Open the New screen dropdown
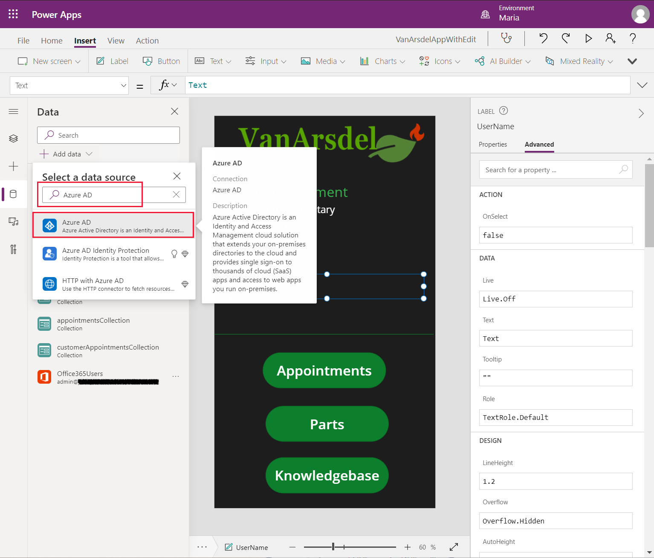The height and width of the screenshot is (558, 654). pyautogui.click(x=49, y=61)
